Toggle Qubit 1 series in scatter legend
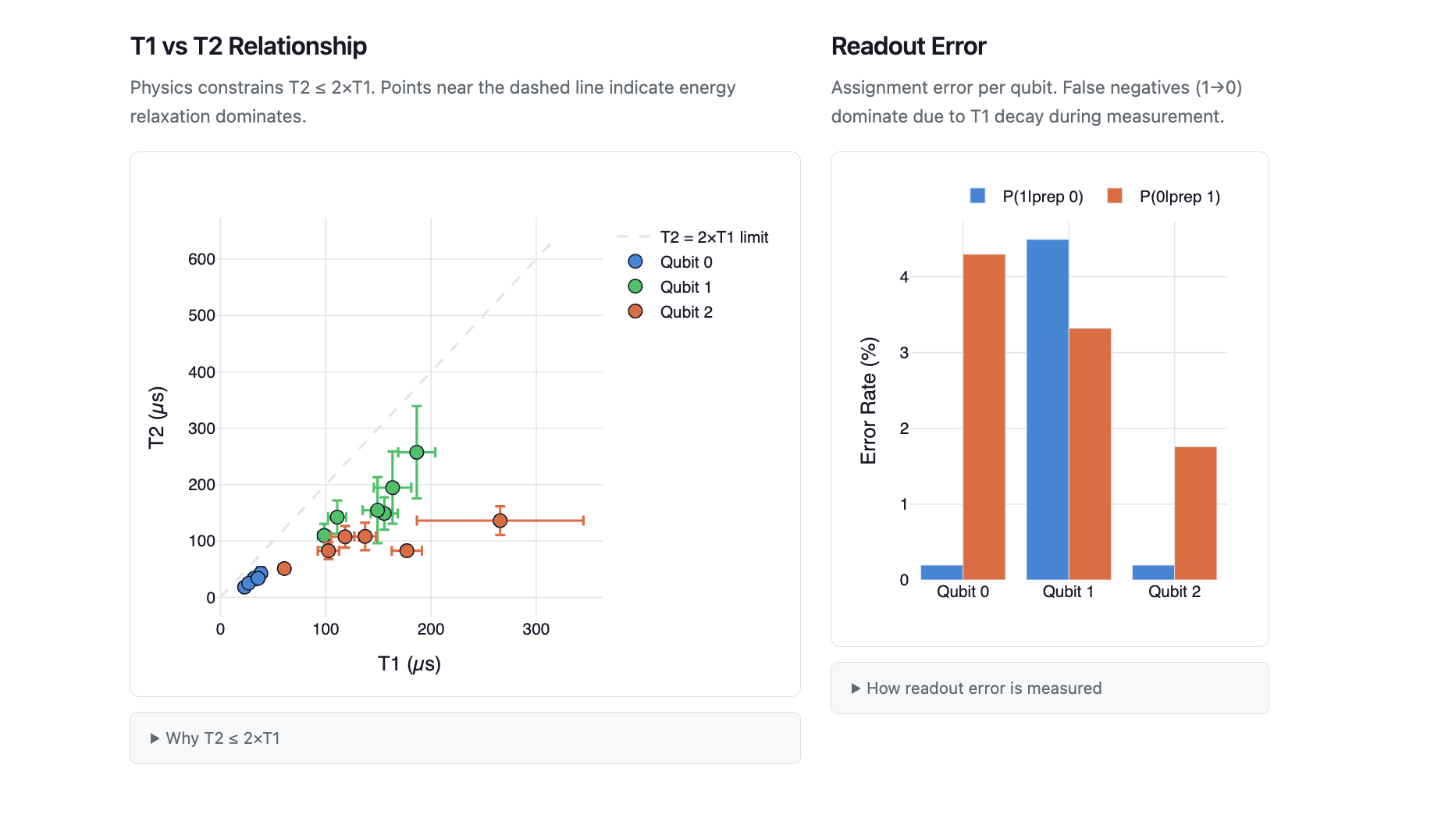 point(685,287)
